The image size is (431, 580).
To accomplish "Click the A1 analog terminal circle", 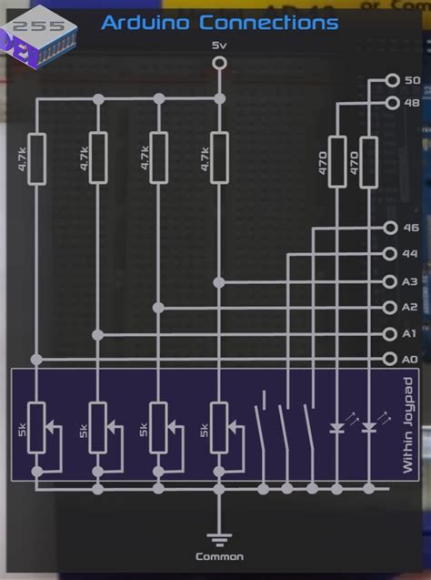I will click(390, 334).
